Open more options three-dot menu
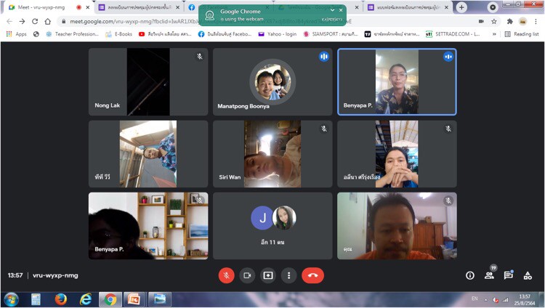Screen dimensions: 545x308 289,275
